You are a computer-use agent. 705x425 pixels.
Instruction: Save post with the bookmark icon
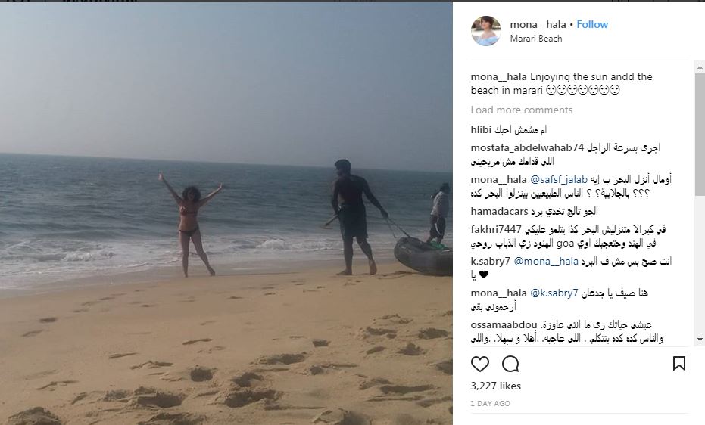tap(679, 364)
